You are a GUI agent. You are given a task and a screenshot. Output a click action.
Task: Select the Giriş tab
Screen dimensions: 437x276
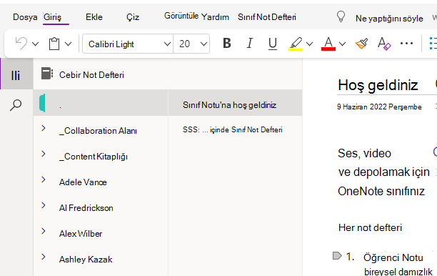52,17
